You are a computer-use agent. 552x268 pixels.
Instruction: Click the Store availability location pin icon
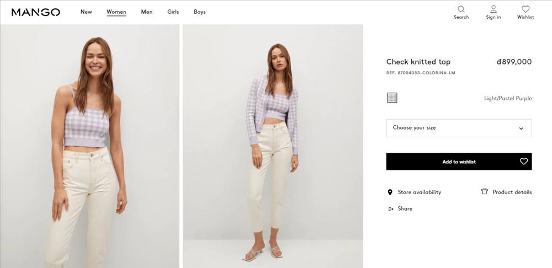[390, 192]
